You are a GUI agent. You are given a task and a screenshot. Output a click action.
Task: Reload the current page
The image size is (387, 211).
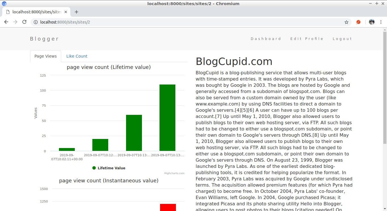[x=24, y=22]
